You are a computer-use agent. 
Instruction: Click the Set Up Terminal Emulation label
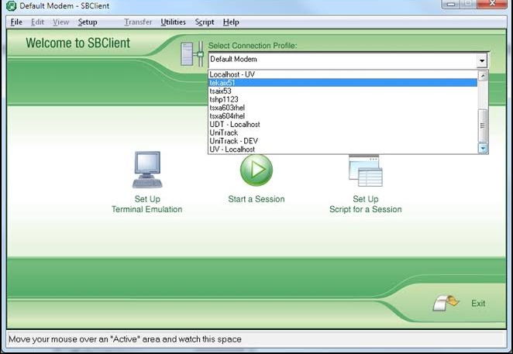point(147,204)
